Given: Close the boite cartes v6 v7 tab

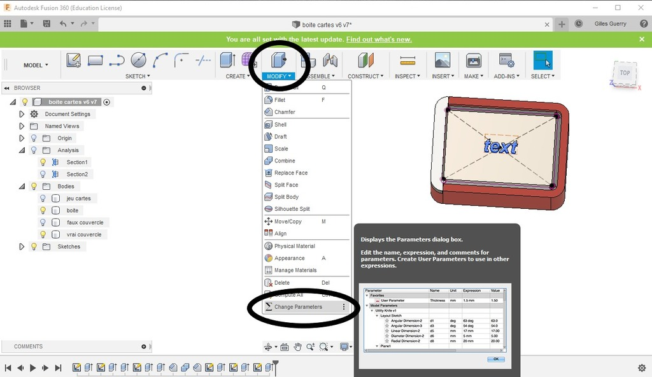Looking at the screenshot, I should 547,25.
